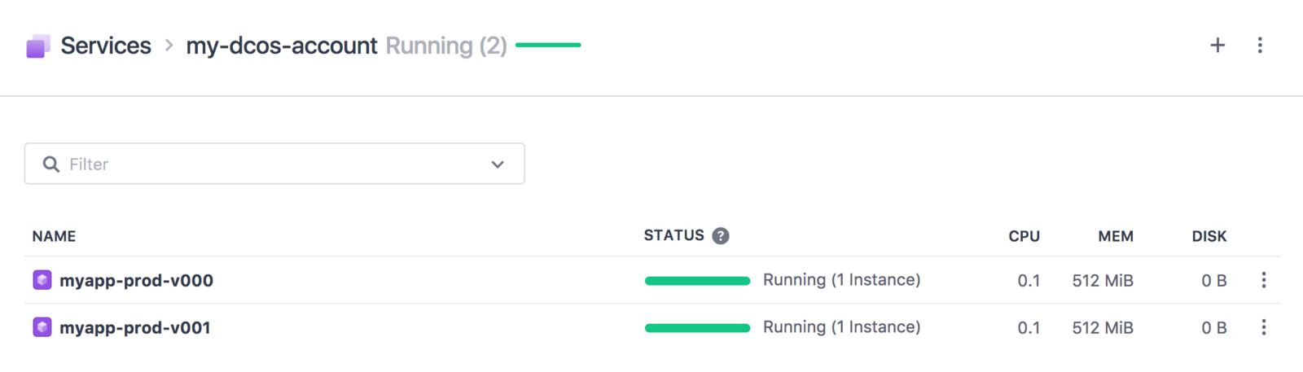1303x372 pixels.
Task: Click the myapp-prod-v000 service icon
Action: pos(42,280)
